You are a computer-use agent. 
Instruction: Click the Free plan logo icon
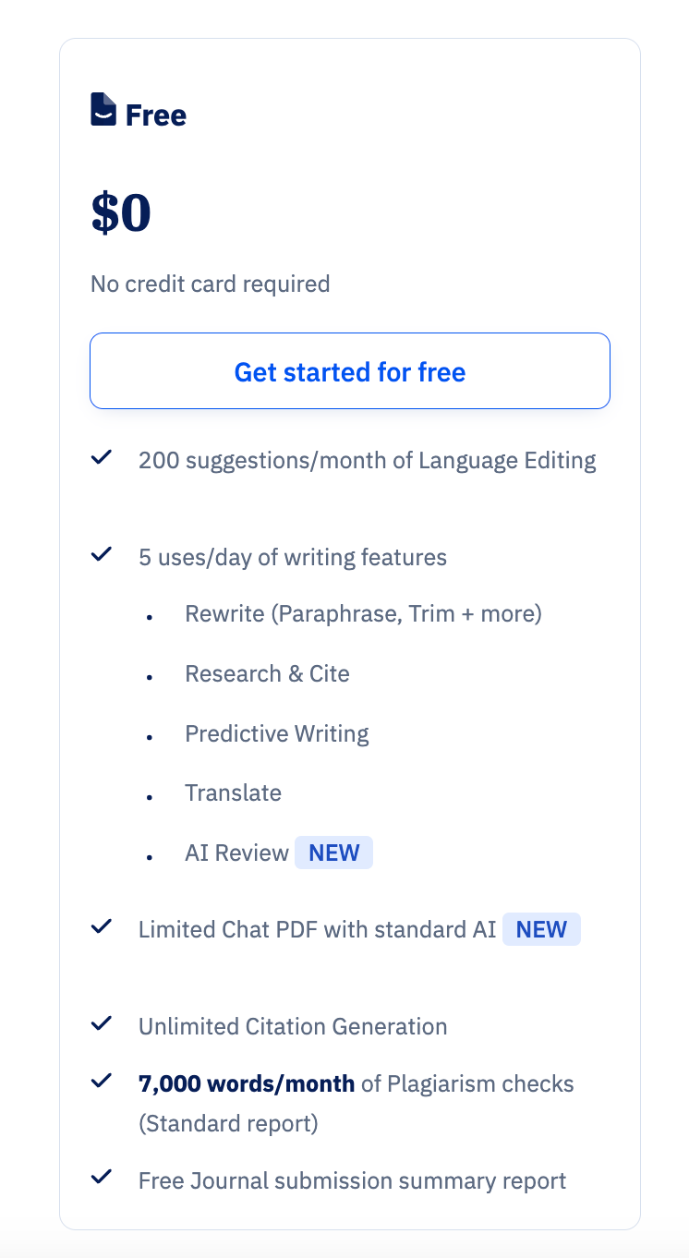pyautogui.click(x=103, y=110)
